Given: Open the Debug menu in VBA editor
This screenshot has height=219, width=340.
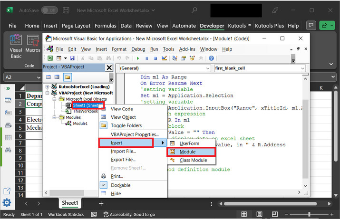Looking at the screenshot, I should (x=138, y=49).
